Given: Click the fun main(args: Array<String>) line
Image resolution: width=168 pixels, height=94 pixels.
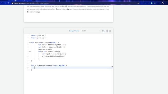Looking at the screenshot, I should coord(45,42).
